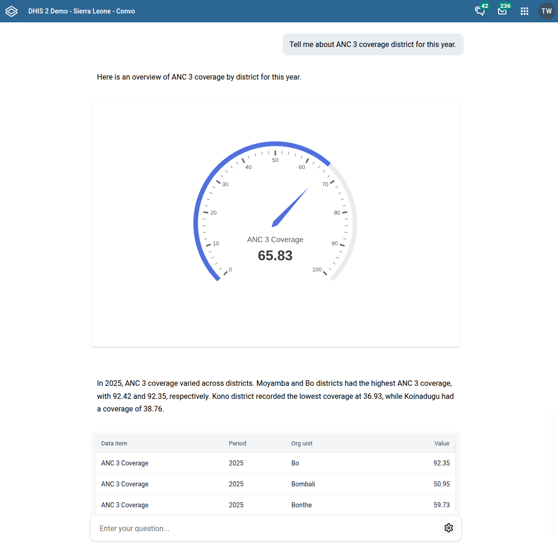The width and height of the screenshot is (558, 559).
Task: Open the settings gear beside the question field
Action: coord(448,528)
